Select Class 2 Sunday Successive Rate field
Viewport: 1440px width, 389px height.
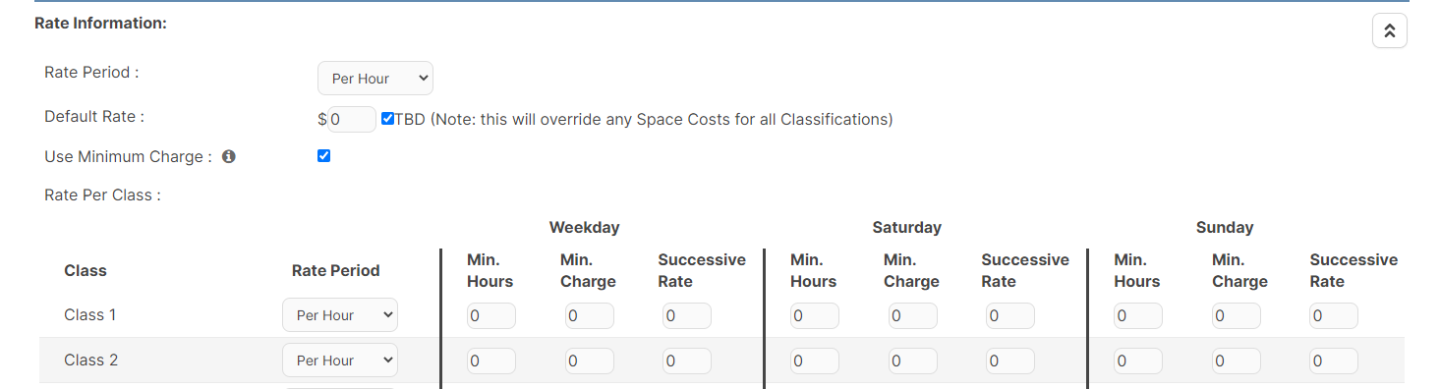(x=1334, y=361)
